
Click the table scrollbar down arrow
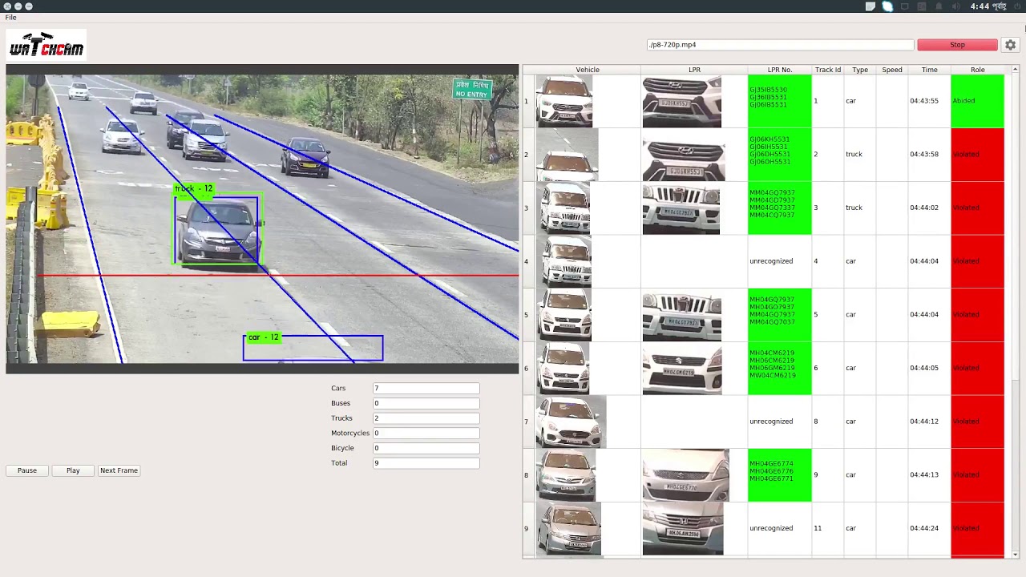click(x=1016, y=555)
